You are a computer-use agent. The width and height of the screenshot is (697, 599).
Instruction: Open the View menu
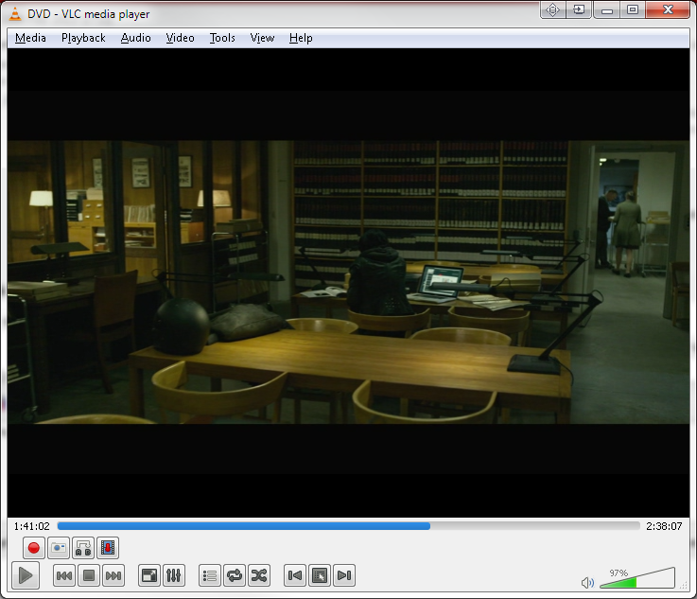[x=262, y=38]
